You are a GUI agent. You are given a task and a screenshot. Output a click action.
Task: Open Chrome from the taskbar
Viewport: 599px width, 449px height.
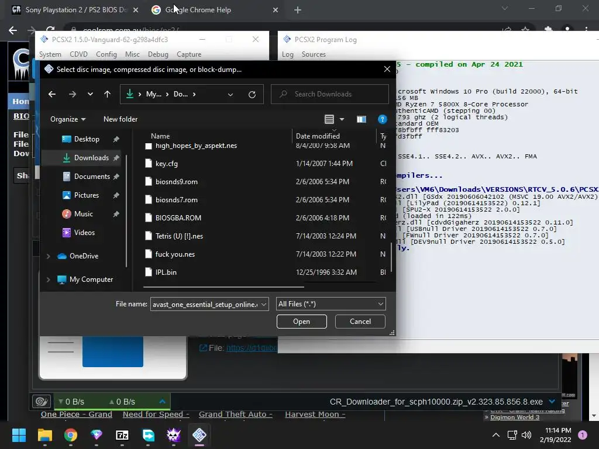click(71, 435)
